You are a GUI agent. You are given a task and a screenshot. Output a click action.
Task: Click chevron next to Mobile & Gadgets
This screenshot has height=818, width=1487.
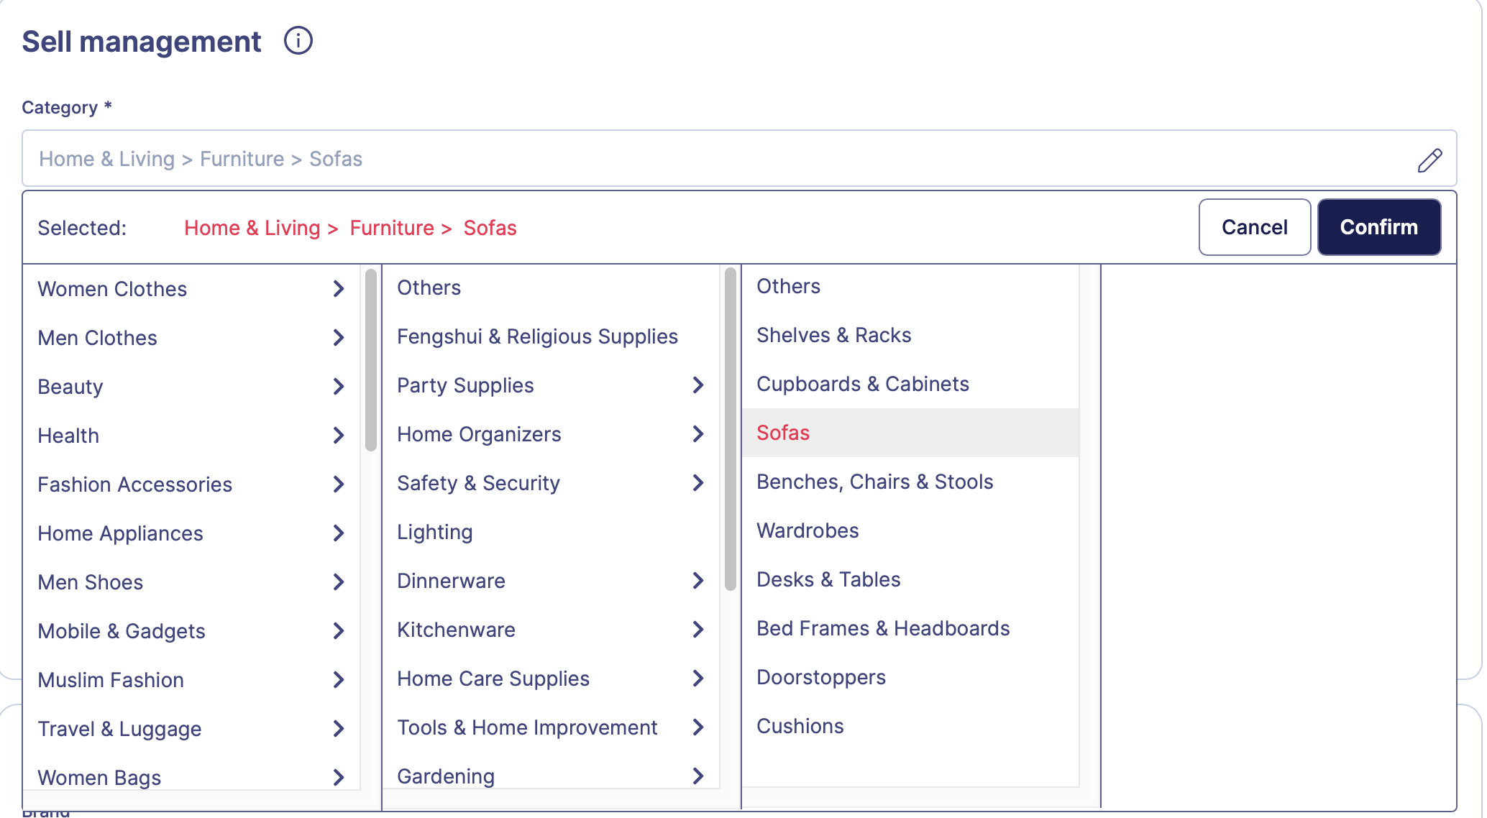click(x=339, y=631)
